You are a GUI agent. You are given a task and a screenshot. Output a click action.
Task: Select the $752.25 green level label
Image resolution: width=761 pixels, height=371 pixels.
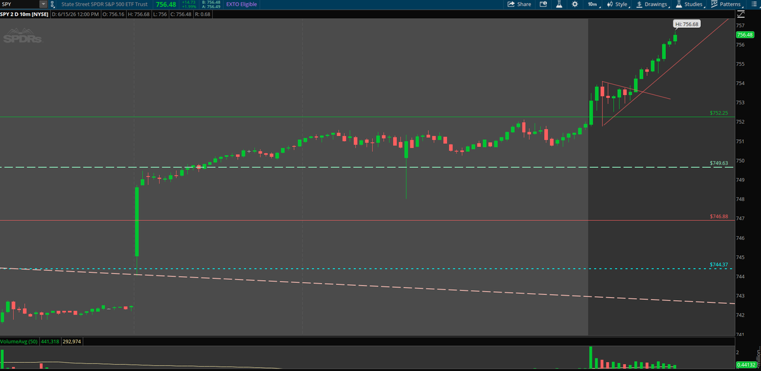tap(719, 113)
